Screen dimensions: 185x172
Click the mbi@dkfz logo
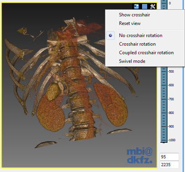click(x=140, y=156)
